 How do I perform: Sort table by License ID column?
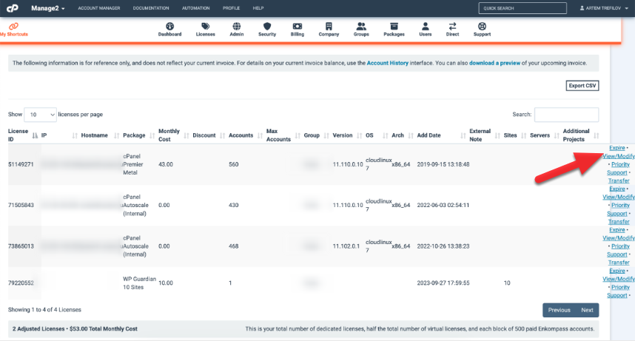click(22, 135)
